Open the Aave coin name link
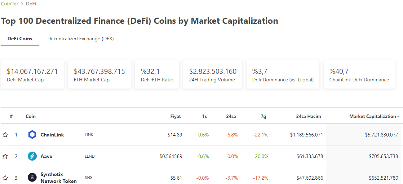The width and height of the screenshot is (403, 184). tap(46, 156)
